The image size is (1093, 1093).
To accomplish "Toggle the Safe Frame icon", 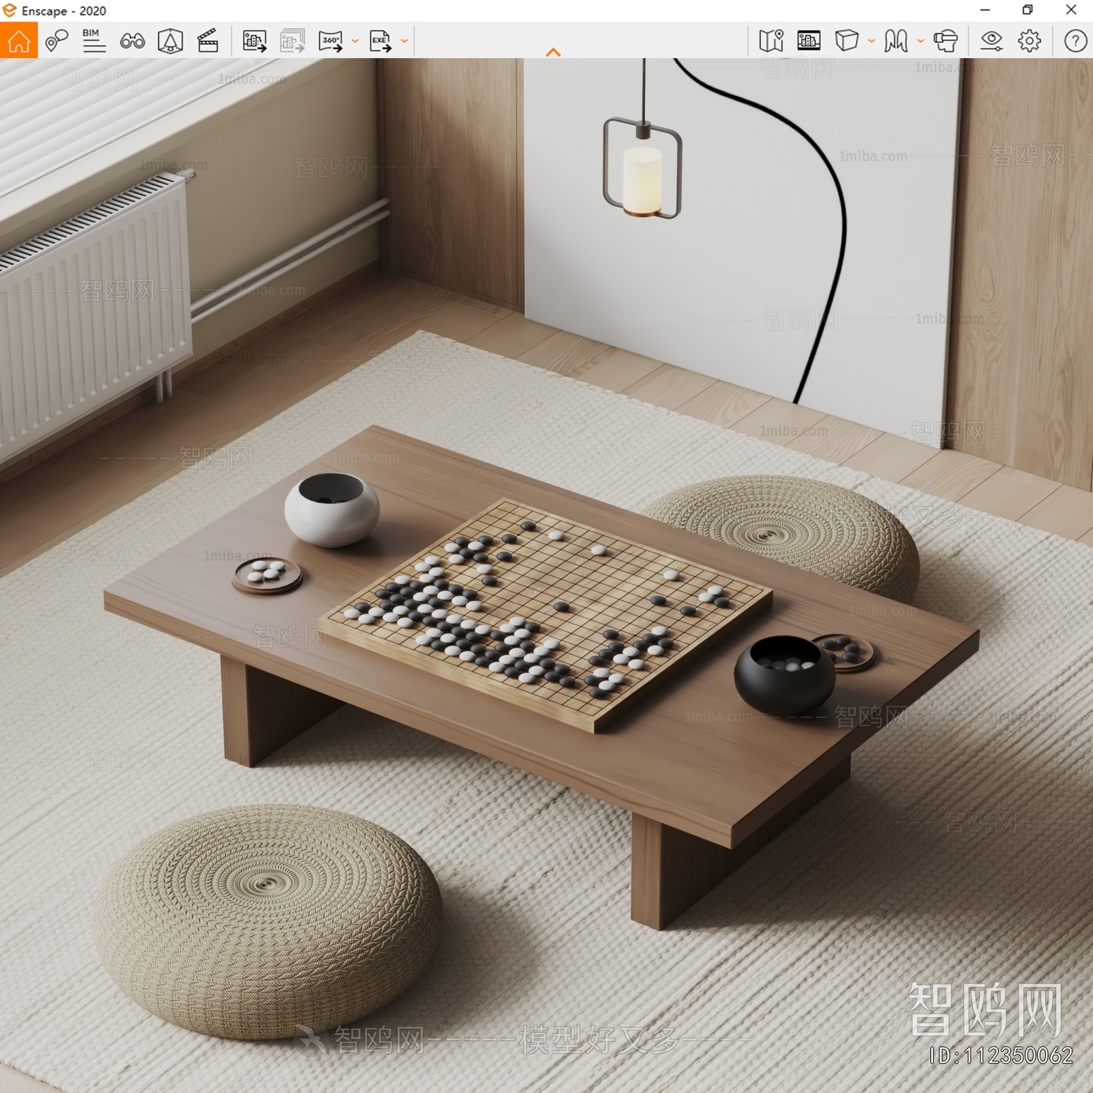I will (x=170, y=41).
